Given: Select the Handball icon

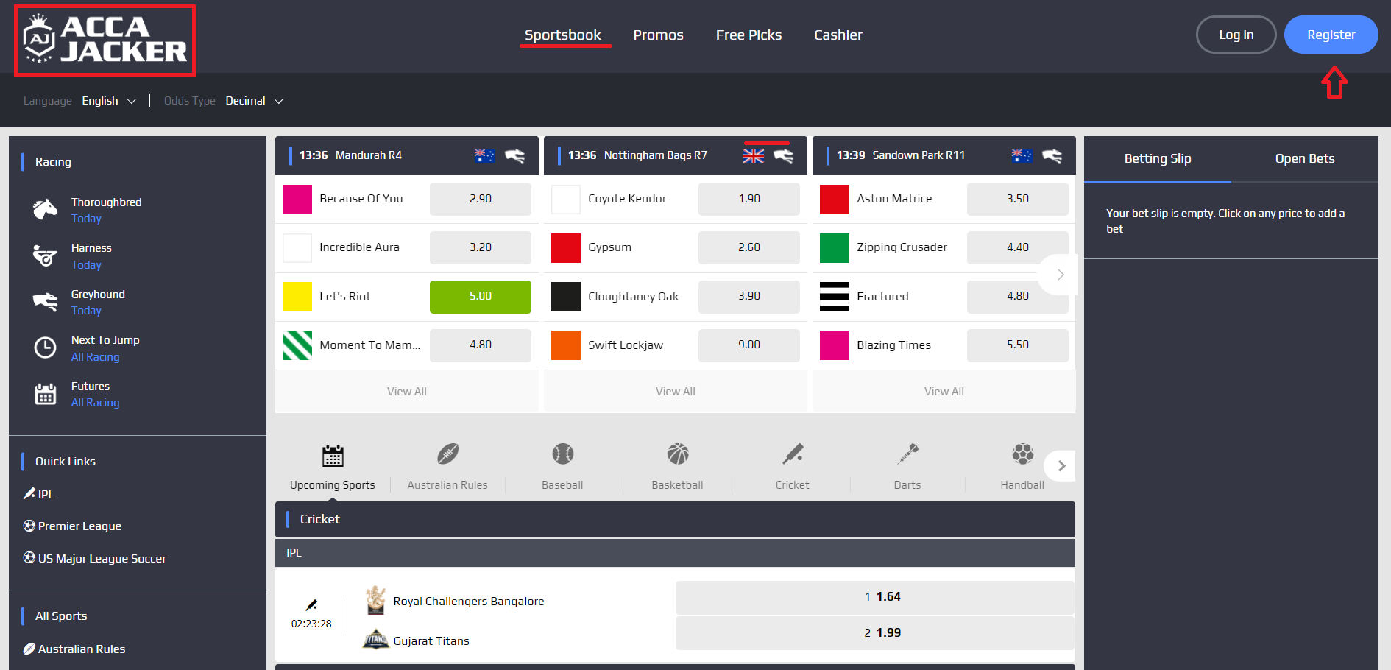Looking at the screenshot, I should pos(1023,454).
